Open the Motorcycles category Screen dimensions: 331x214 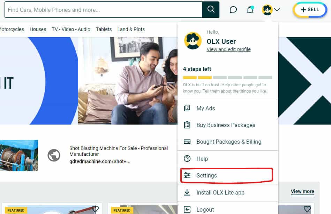12,29
